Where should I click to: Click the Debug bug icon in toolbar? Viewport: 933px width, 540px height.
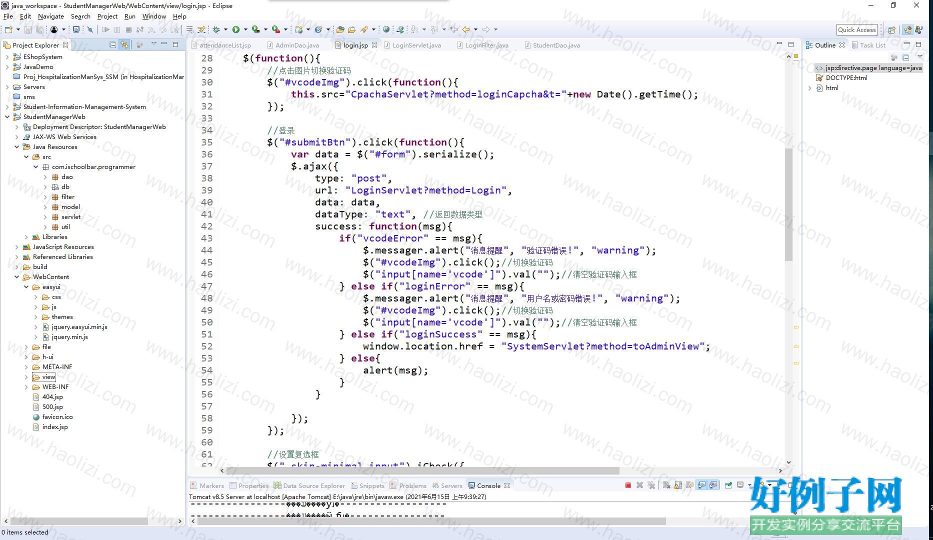pyautogui.click(x=216, y=29)
